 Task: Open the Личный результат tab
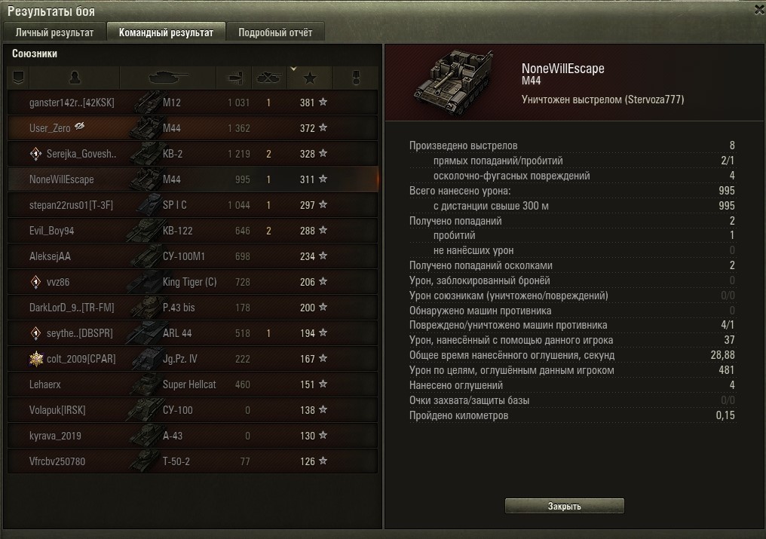(x=54, y=32)
